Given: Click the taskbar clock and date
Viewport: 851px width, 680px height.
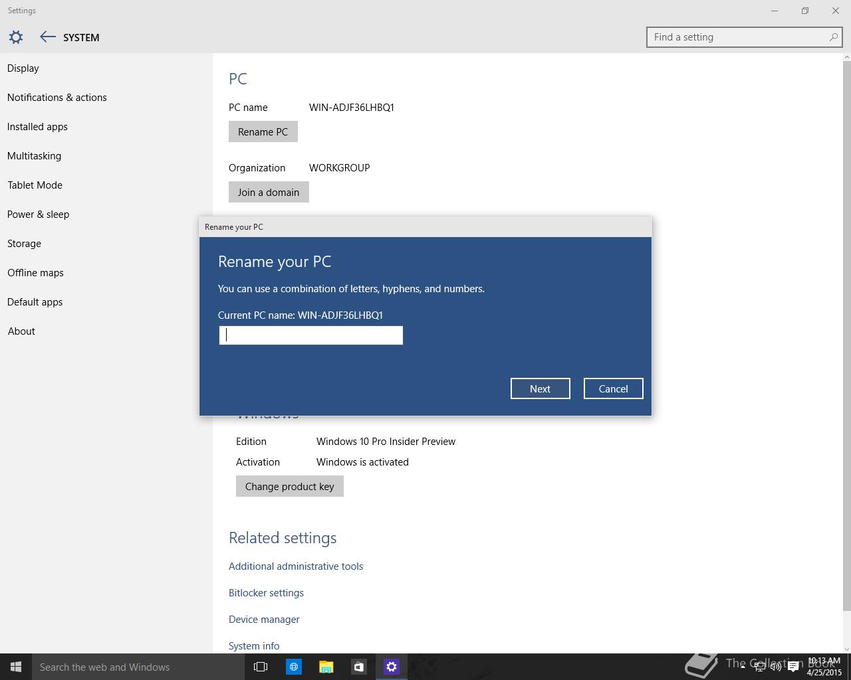Looking at the screenshot, I should point(824,667).
